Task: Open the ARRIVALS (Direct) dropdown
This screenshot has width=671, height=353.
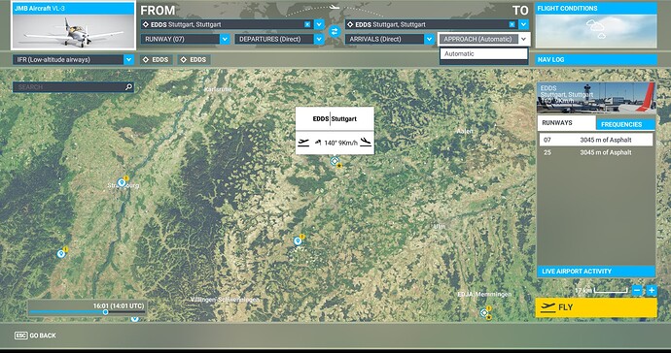Action: (390, 39)
